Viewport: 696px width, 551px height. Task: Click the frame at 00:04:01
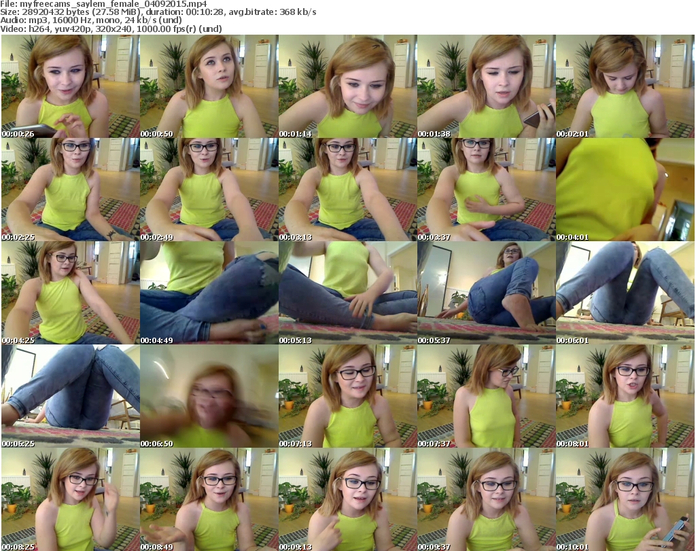pos(625,190)
